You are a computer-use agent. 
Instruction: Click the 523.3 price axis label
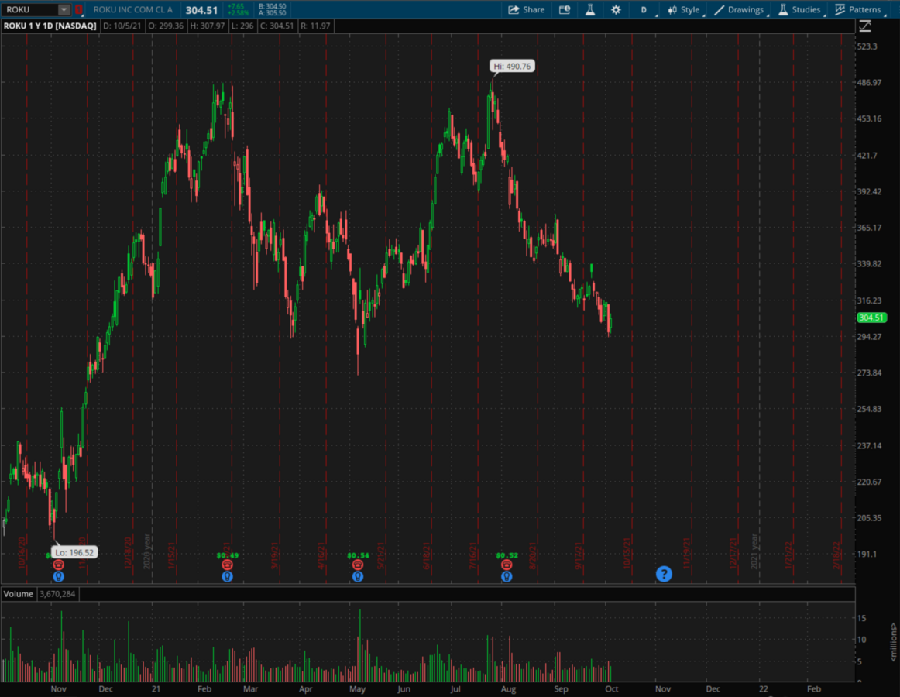tap(867, 46)
